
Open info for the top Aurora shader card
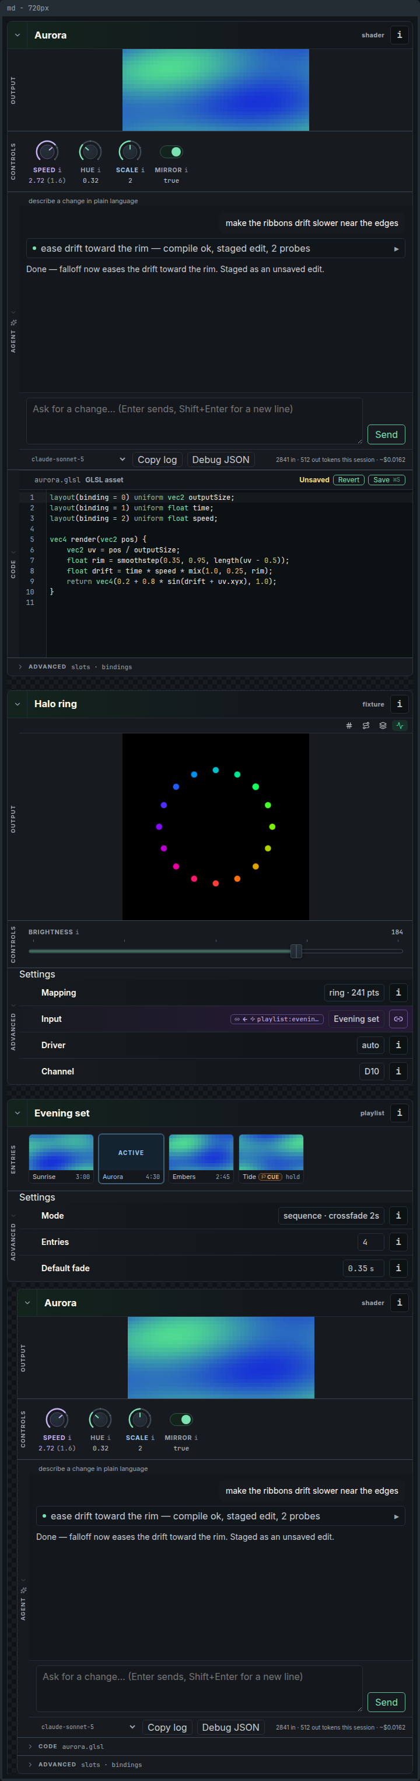pos(398,35)
